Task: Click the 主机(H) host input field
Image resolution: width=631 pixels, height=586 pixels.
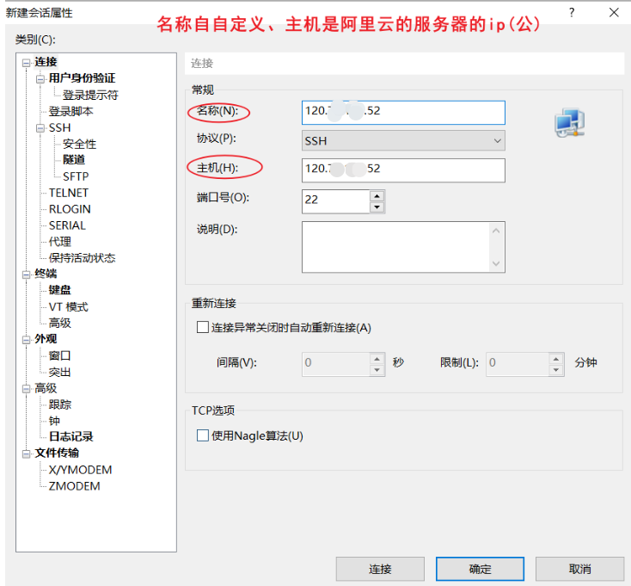Action: click(x=403, y=170)
